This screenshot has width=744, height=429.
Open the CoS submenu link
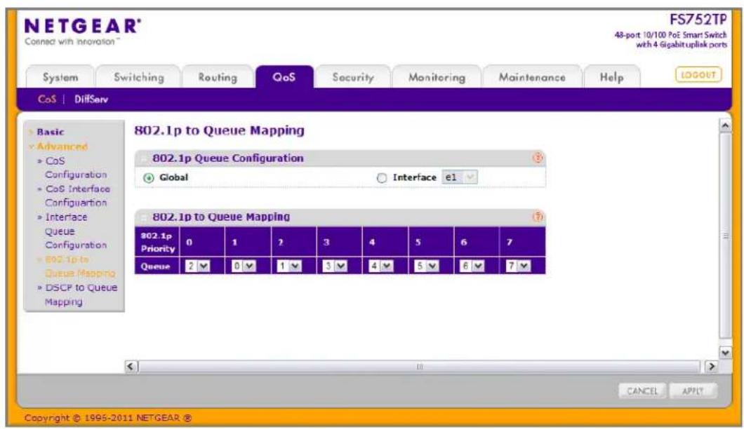pos(47,99)
